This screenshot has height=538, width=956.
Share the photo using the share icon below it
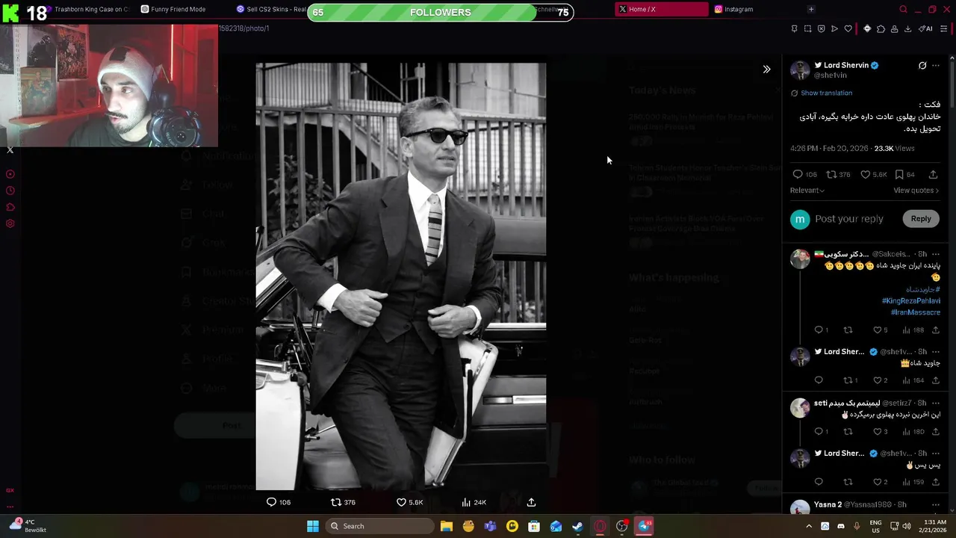click(531, 502)
